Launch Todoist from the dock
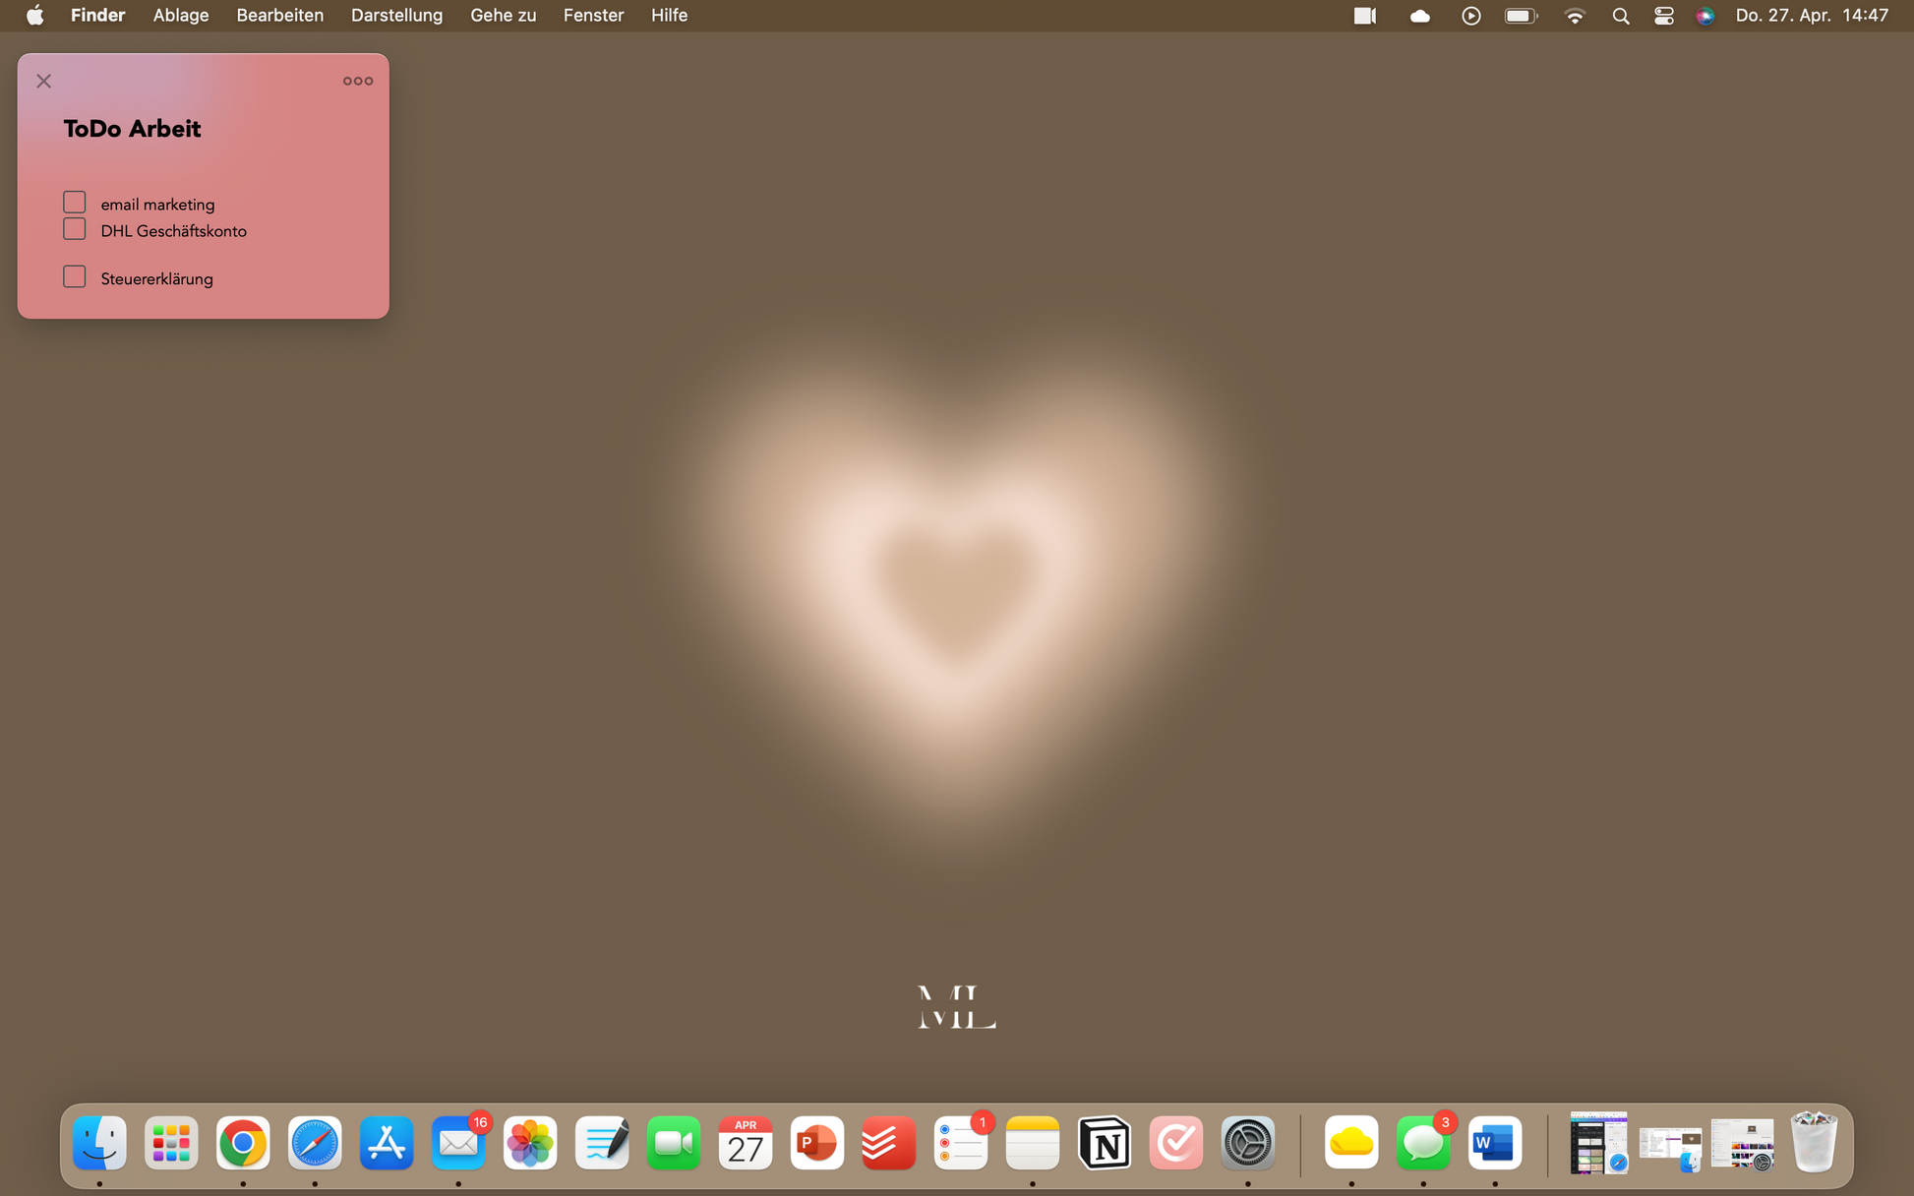The image size is (1914, 1196). (888, 1144)
